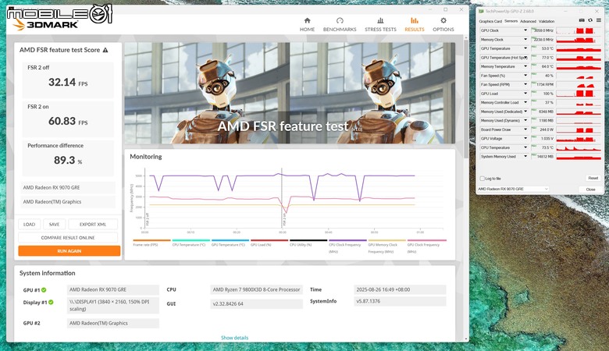Click the AMD FSR feature test banner image

click(290, 93)
